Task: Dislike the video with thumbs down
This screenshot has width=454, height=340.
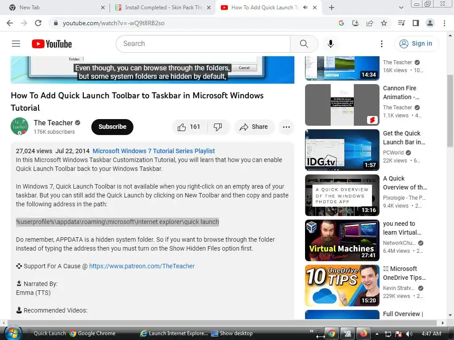Action: 218,127
